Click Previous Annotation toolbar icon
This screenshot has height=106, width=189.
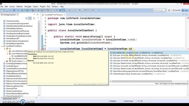pos(82,10)
